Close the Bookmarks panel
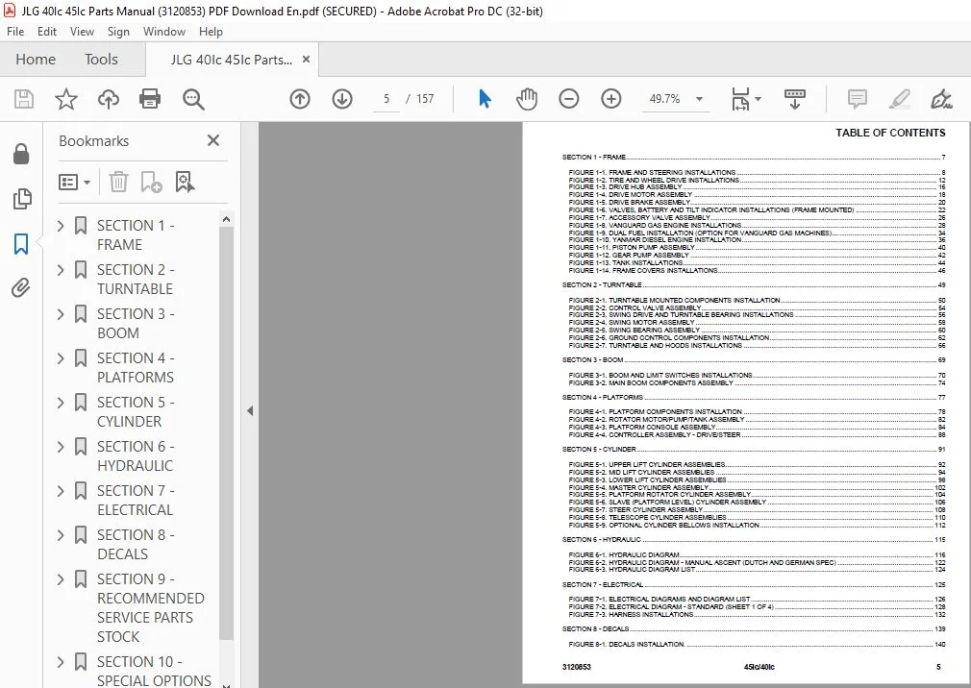 [213, 140]
